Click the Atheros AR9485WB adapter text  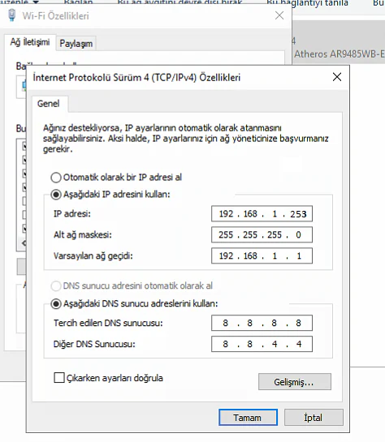tap(340, 54)
